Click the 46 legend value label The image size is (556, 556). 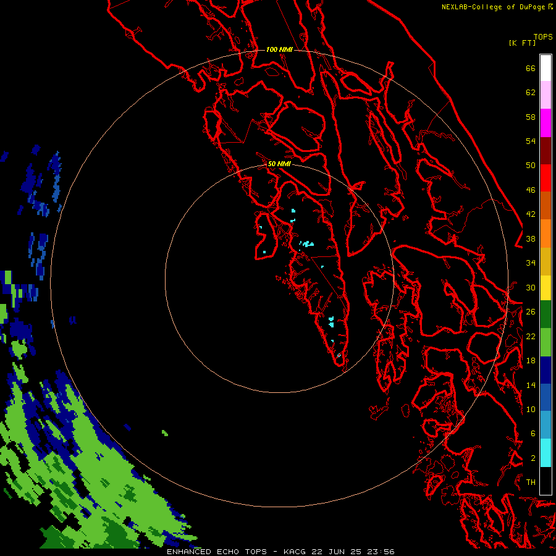531,190
